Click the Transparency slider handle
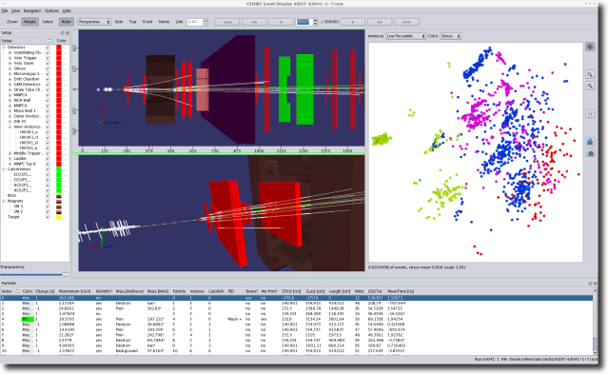 coord(66,274)
